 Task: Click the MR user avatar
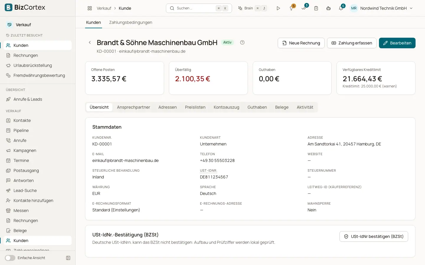pos(354,8)
